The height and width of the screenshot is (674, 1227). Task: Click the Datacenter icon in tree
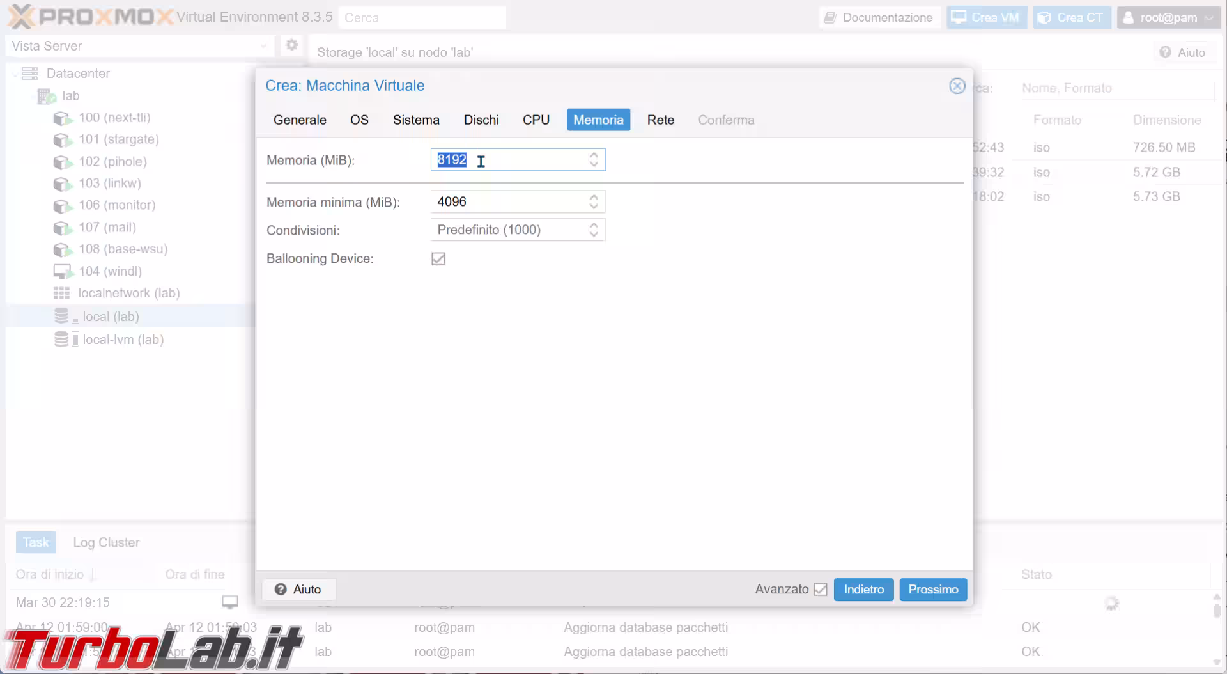(29, 74)
